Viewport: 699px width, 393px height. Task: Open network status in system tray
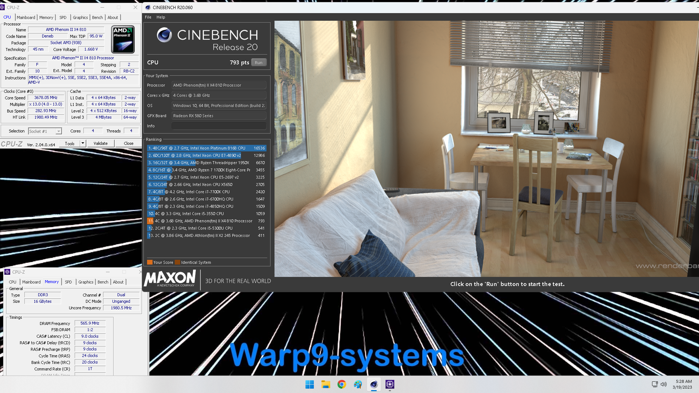[655, 384]
